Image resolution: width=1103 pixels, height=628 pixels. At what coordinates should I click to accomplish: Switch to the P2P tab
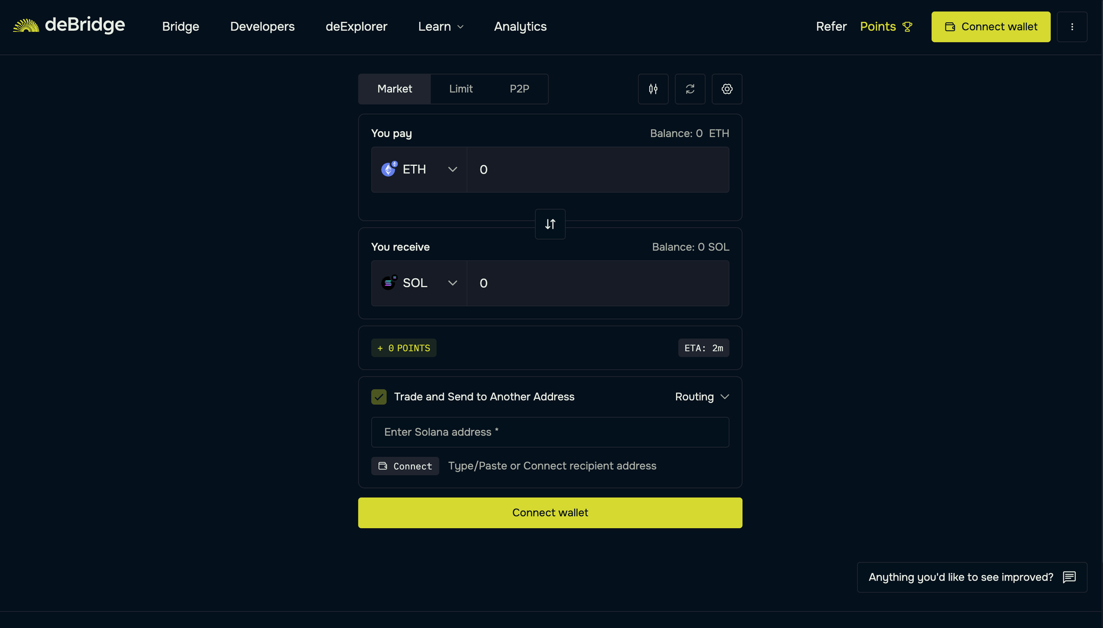(x=519, y=89)
